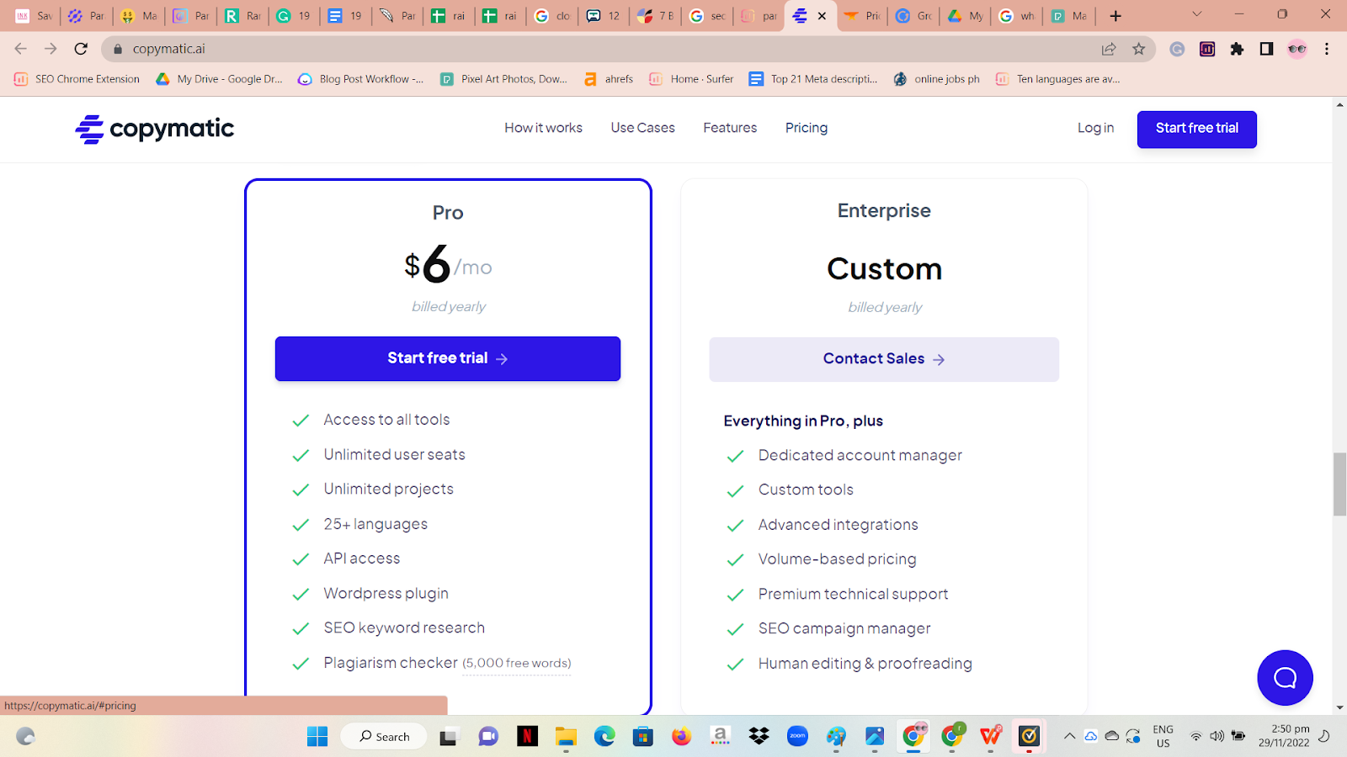The width and height of the screenshot is (1347, 757).
Task: Close the active copymatic tab
Action: (822, 16)
